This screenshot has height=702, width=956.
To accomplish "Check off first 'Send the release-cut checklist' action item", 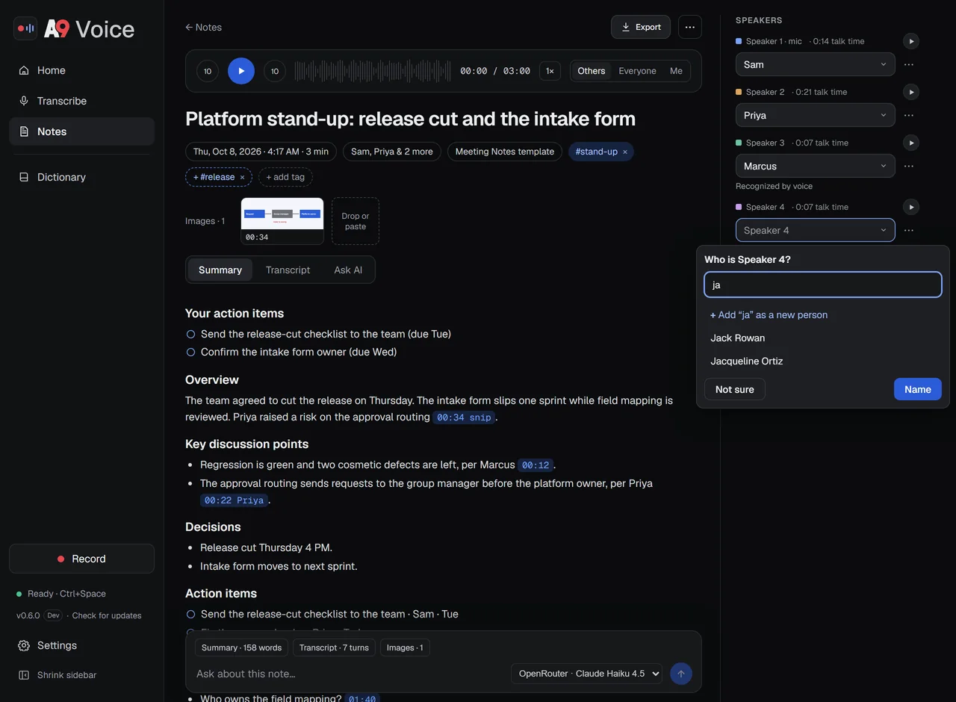I will click(190, 335).
